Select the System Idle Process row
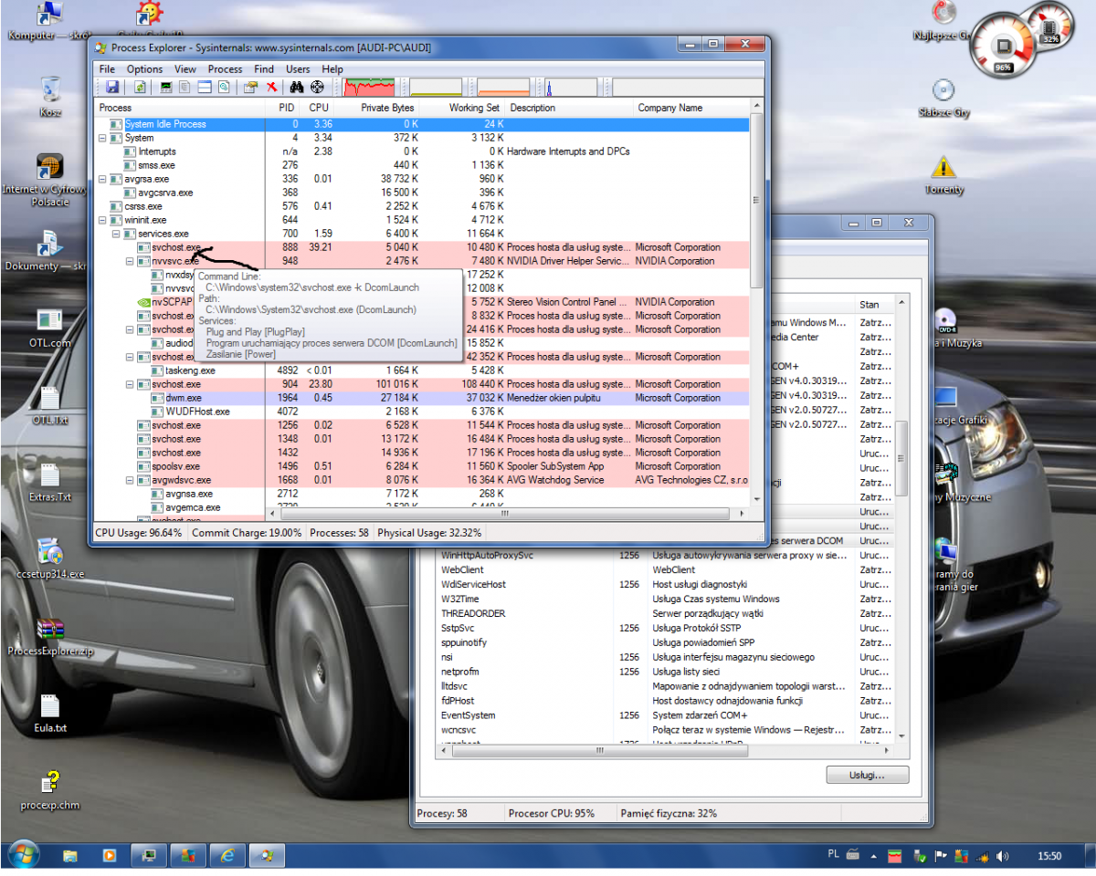This screenshot has height=876, width=1096. tap(422, 124)
